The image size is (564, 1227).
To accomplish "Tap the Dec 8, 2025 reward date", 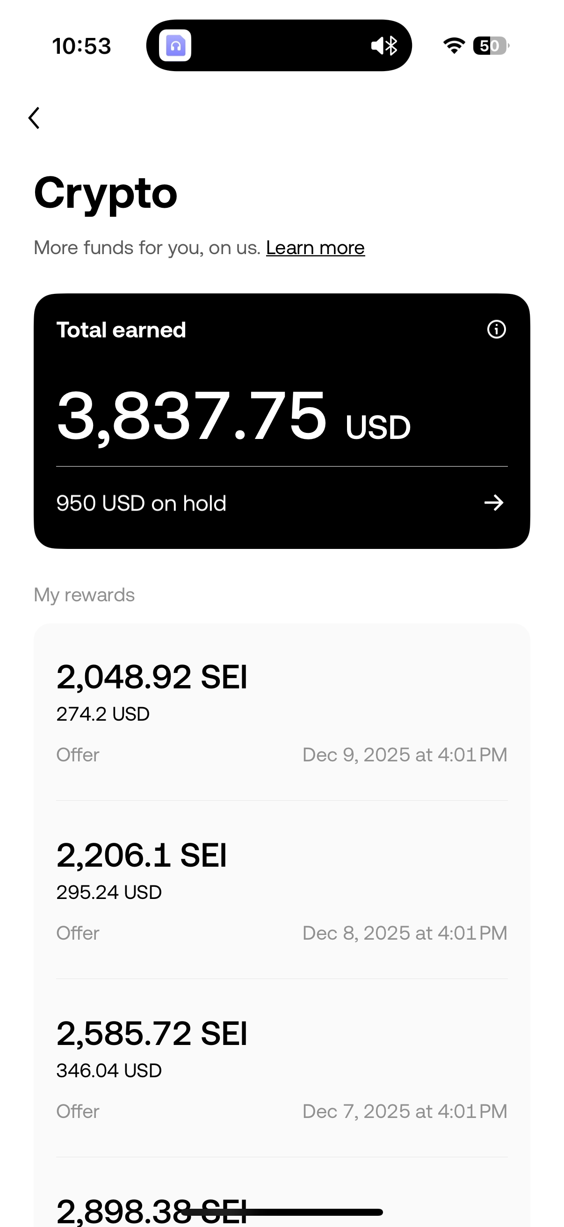I will 405,933.
